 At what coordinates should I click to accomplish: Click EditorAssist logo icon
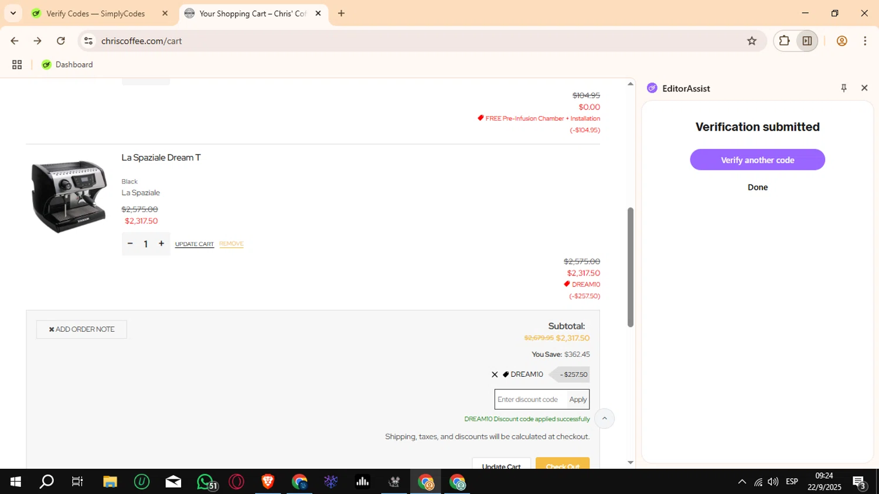pos(652,88)
